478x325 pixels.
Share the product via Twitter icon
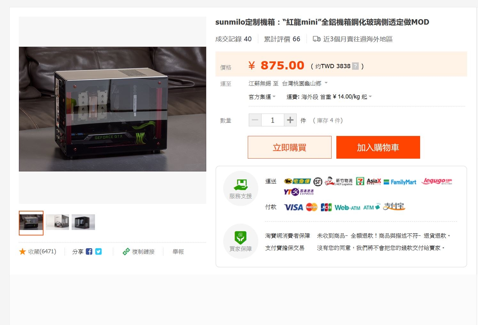click(98, 252)
